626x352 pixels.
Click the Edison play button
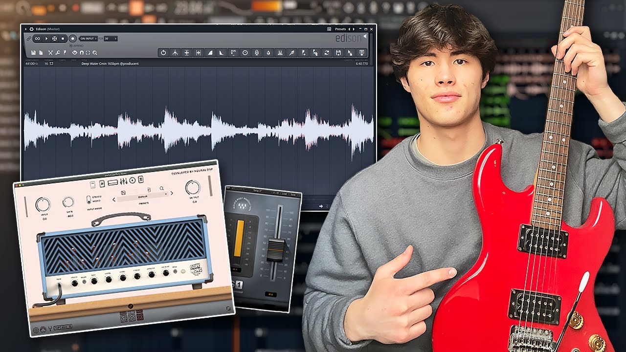pyautogui.click(x=46, y=38)
